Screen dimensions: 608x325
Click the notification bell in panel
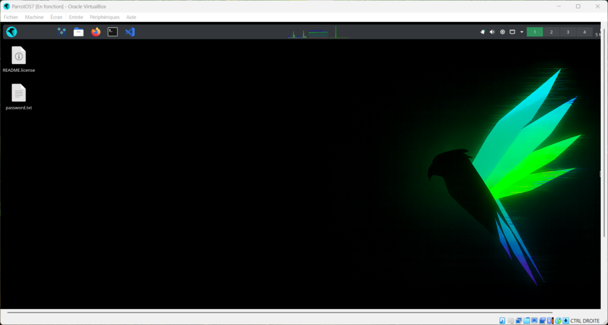pyautogui.click(x=483, y=32)
